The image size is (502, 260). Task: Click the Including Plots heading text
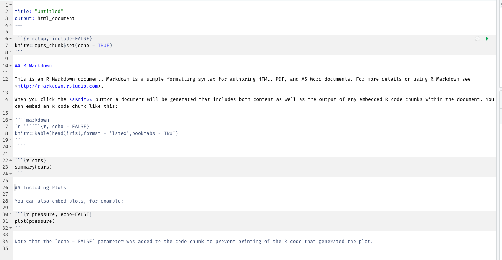coord(40,187)
